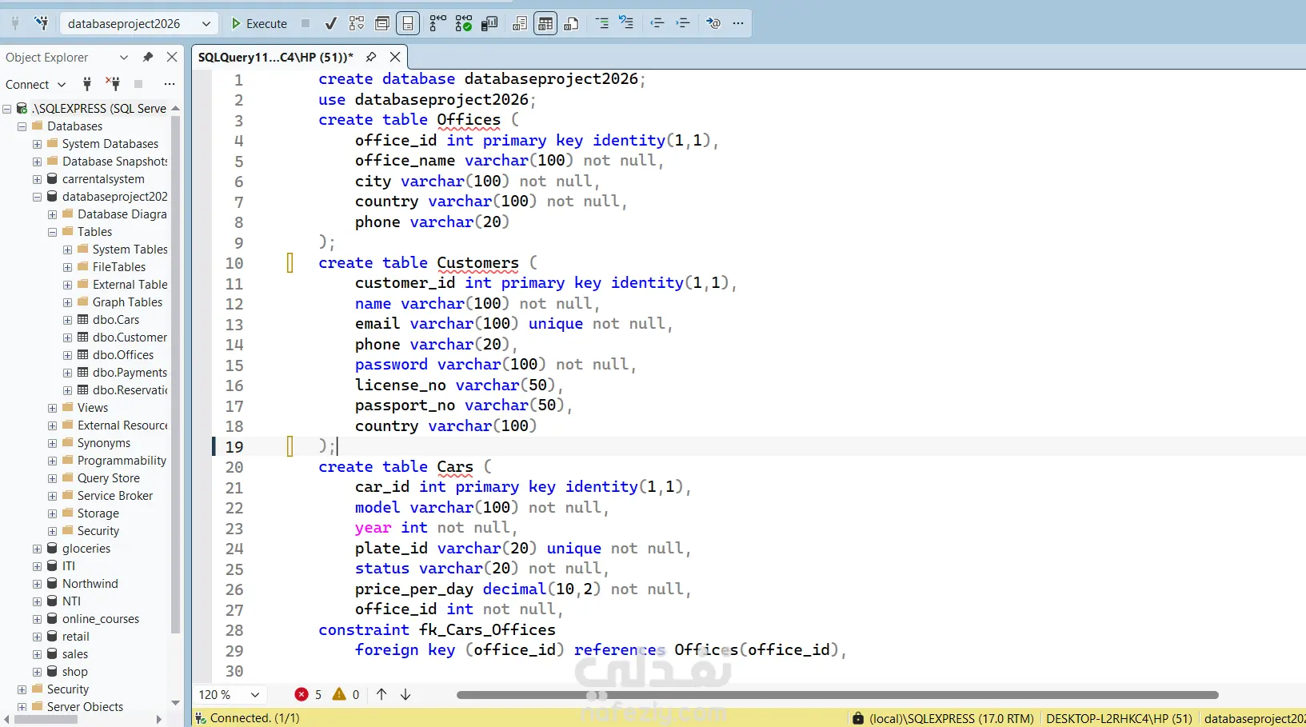Expand the online_courses database
The image size is (1306, 727).
click(37, 619)
